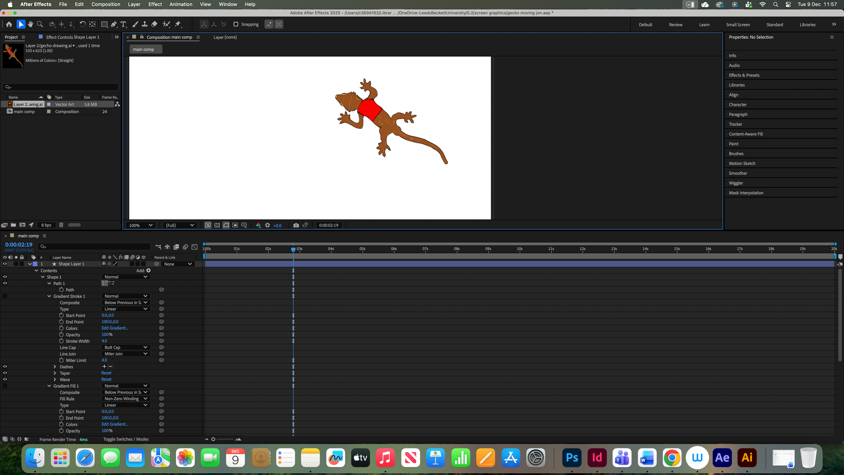Select the Roto Brush tool
Viewport: 844px width, 475px height.
tap(167, 24)
